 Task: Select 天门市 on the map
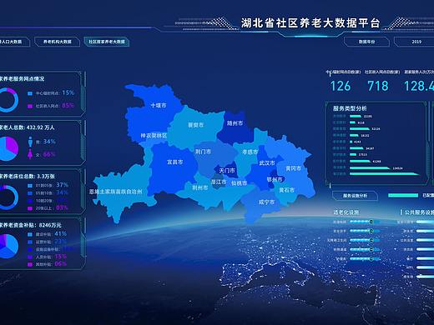[227, 170]
